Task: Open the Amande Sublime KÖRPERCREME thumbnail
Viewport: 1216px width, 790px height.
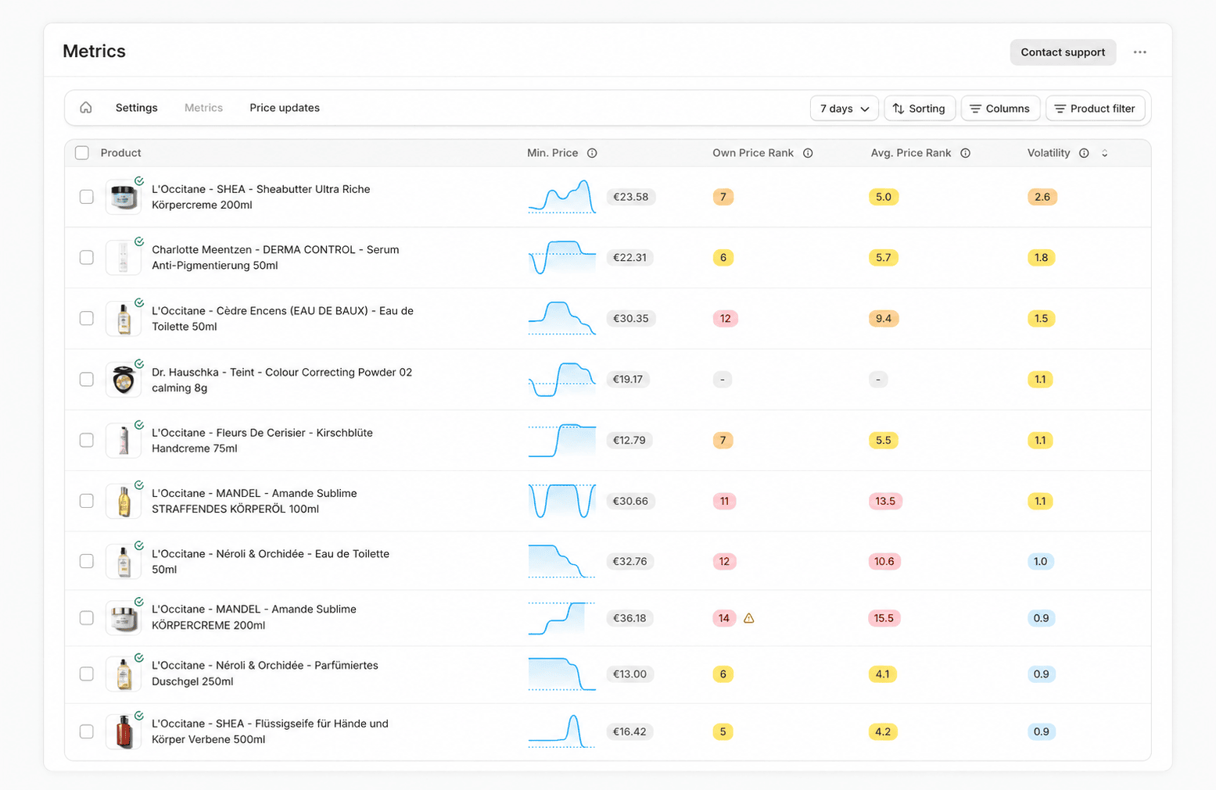Action: pyautogui.click(x=124, y=618)
